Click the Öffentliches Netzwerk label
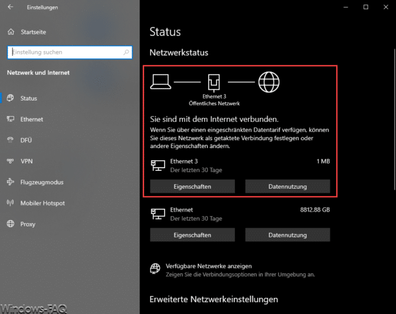Screen dimensions: 396x314 214,104
